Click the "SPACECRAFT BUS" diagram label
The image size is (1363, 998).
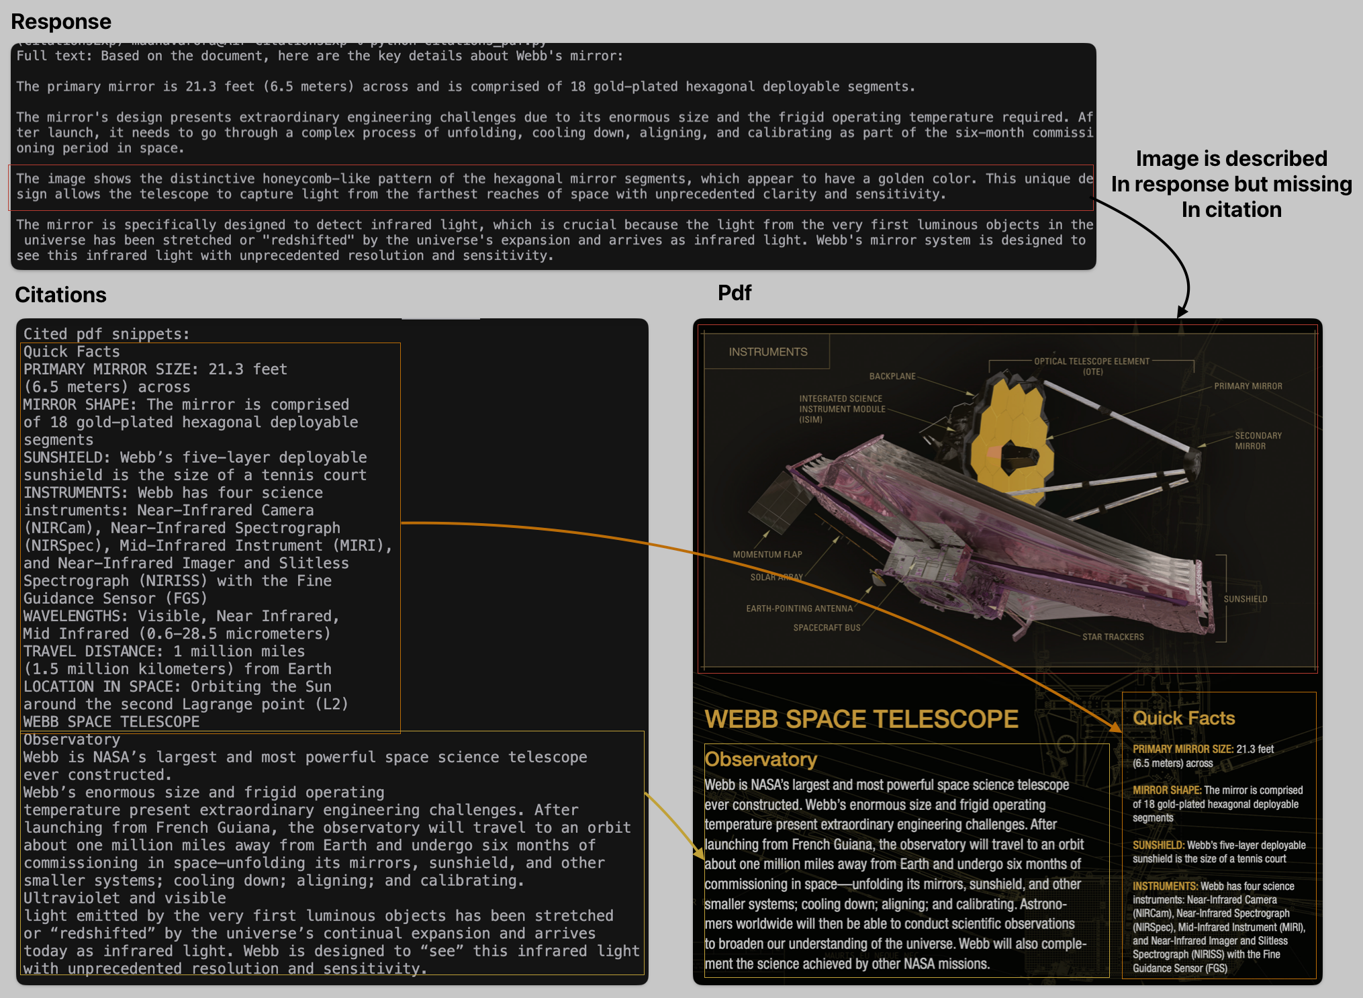(827, 628)
